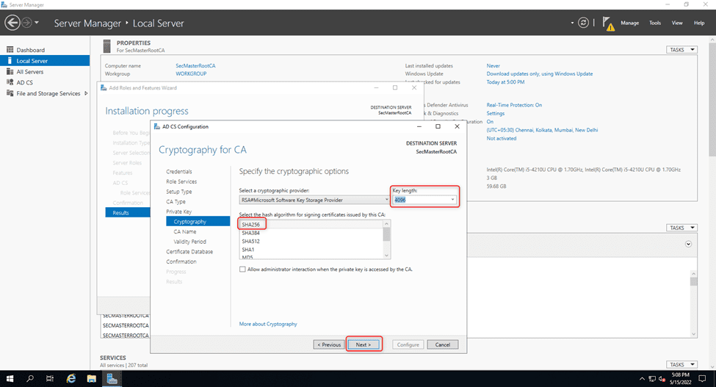The height and width of the screenshot is (387, 716).
Task: Click 'Real-Time Protection: On' link
Action: [x=514, y=105]
